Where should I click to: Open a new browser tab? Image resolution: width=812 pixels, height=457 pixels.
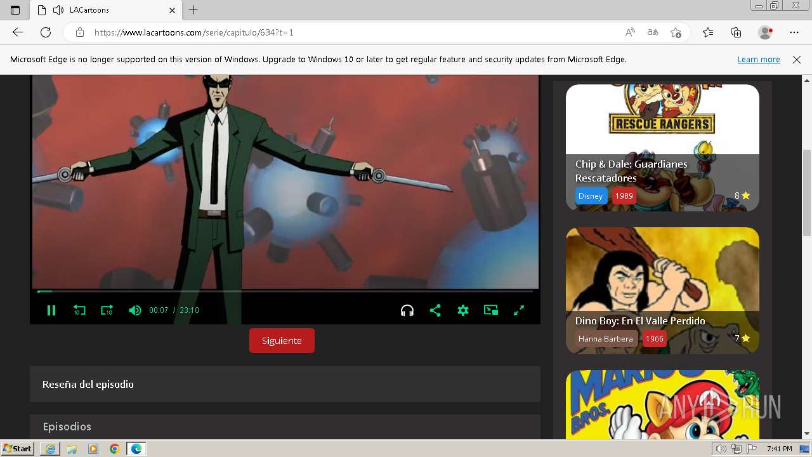tap(193, 10)
